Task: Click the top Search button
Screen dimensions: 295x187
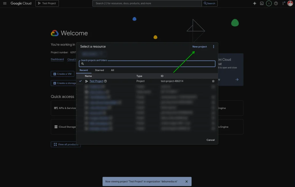Action: point(209,3)
